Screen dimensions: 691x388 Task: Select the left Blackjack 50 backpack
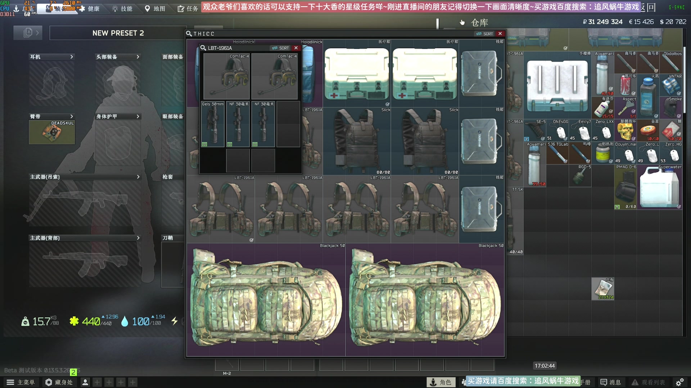coord(266,300)
